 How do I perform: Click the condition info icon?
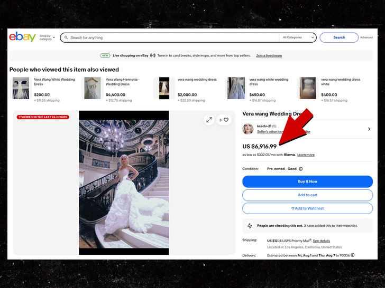[x=301, y=169]
